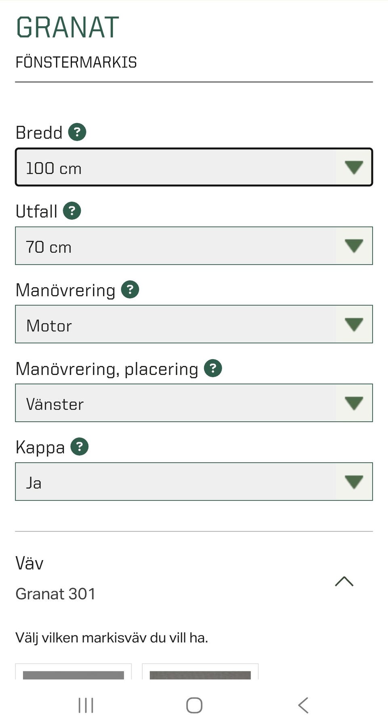Choose the second textured fabric swatch

[x=200, y=673]
